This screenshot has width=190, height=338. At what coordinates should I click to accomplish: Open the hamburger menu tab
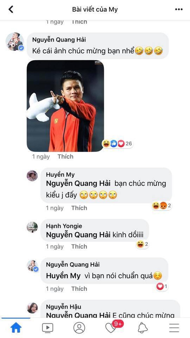point(174,328)
